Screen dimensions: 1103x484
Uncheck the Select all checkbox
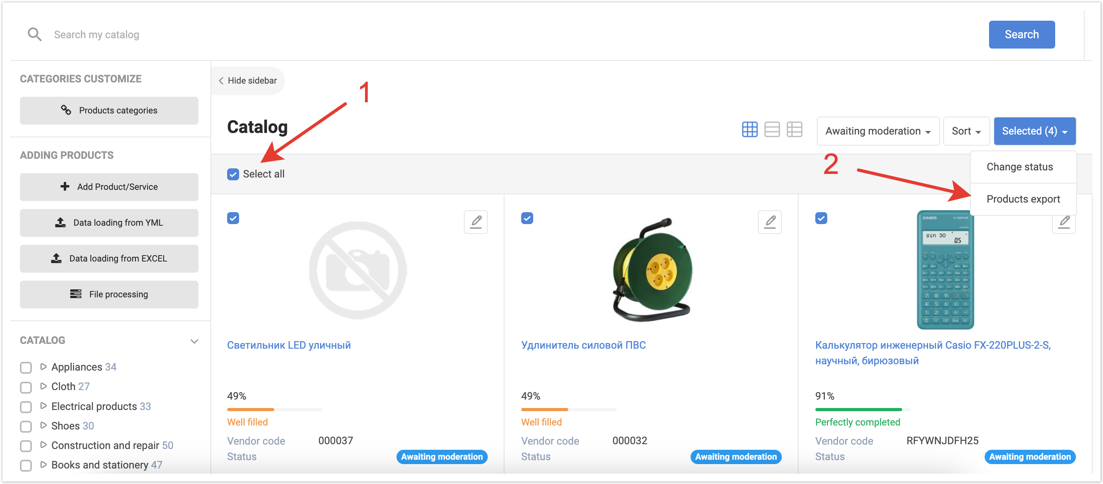(233, 174)
